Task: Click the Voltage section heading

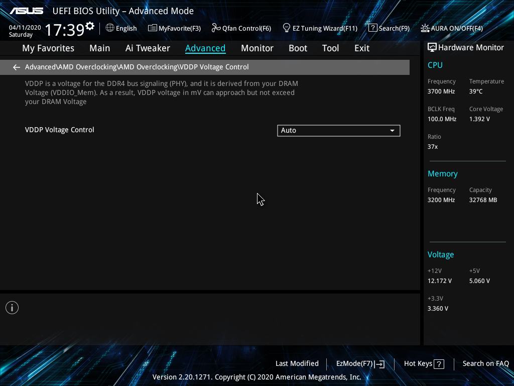Action: (x=441, y=255)
